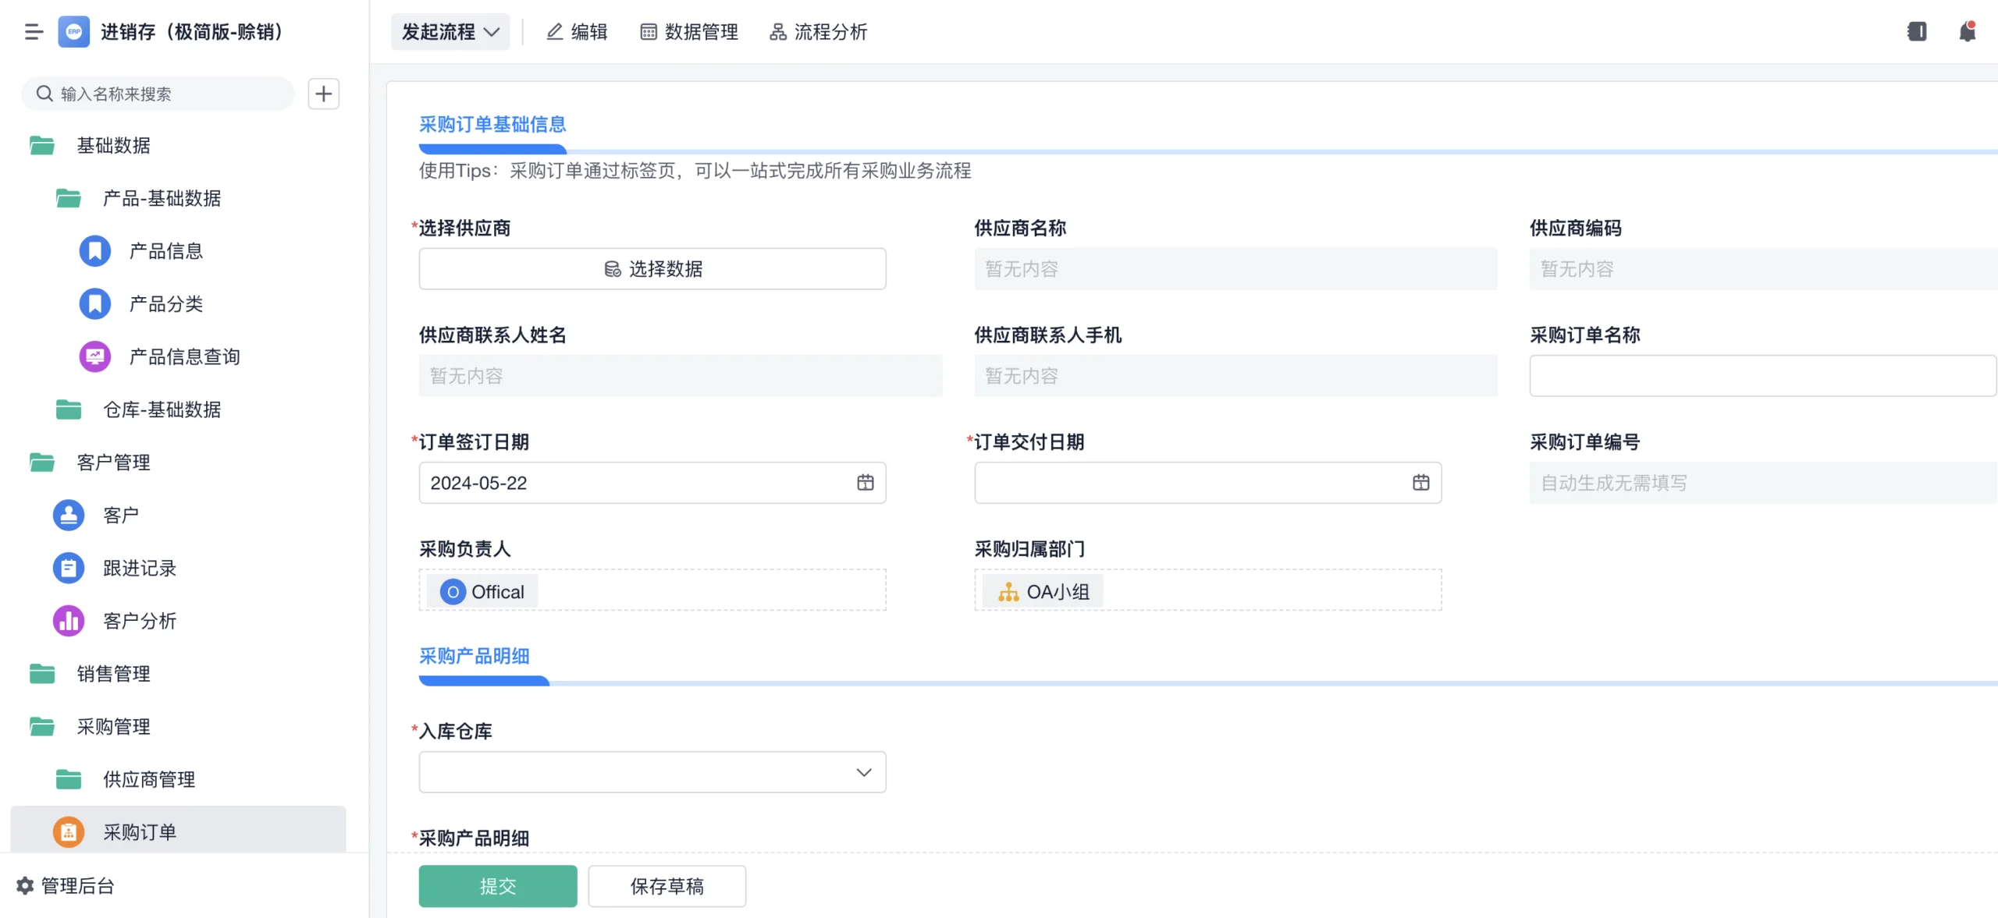This screenshot has height=918, width=1998.
Task: Click the 采购订单名称 input field
Action: point(1762,375)
